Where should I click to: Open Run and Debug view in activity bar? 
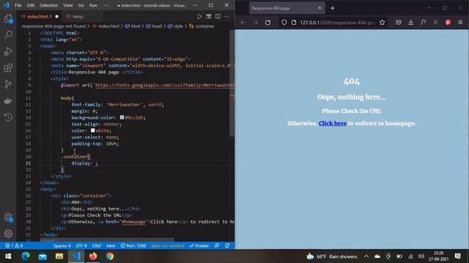point(8,51)
